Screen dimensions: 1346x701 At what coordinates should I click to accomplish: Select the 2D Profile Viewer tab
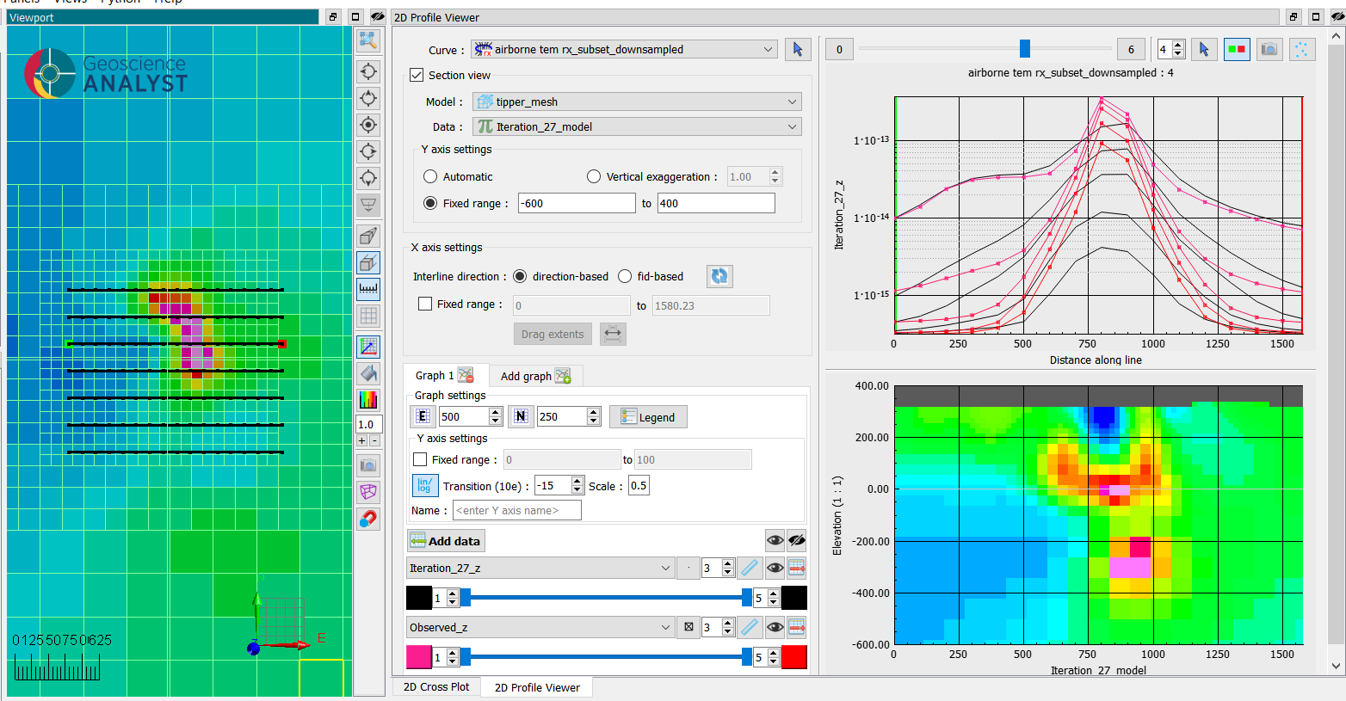(537, 687)
